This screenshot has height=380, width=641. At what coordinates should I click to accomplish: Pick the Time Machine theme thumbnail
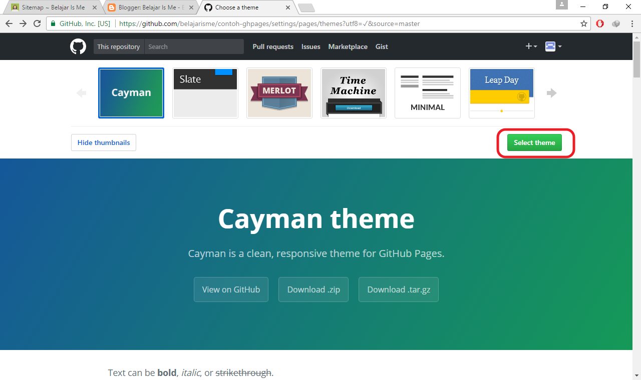354,93
